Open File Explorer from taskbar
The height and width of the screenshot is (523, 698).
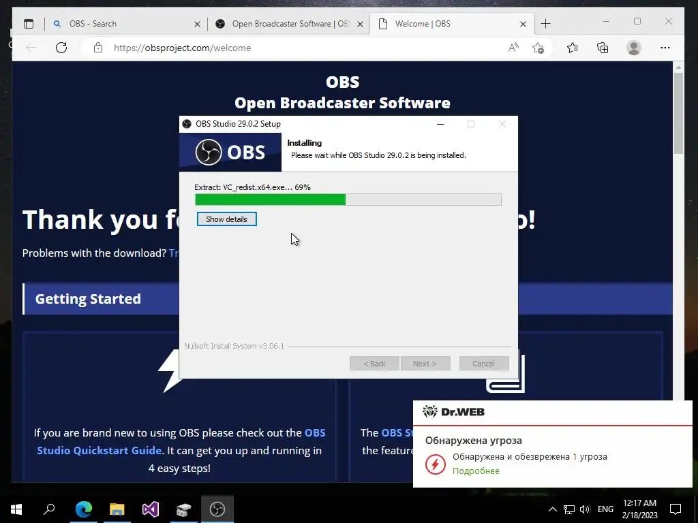click(117, 509)
